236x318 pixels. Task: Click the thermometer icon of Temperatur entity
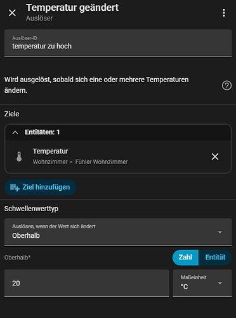(19, 156)
